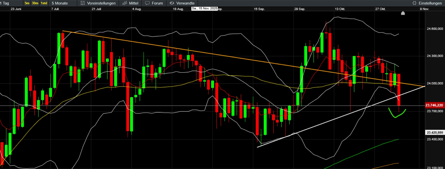Click the 23.700,000 price axis label
445x169 pixels.
pyautogui.click(x=435, y=111)
